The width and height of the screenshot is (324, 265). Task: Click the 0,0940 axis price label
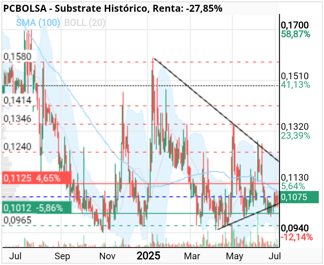[295, 228]
